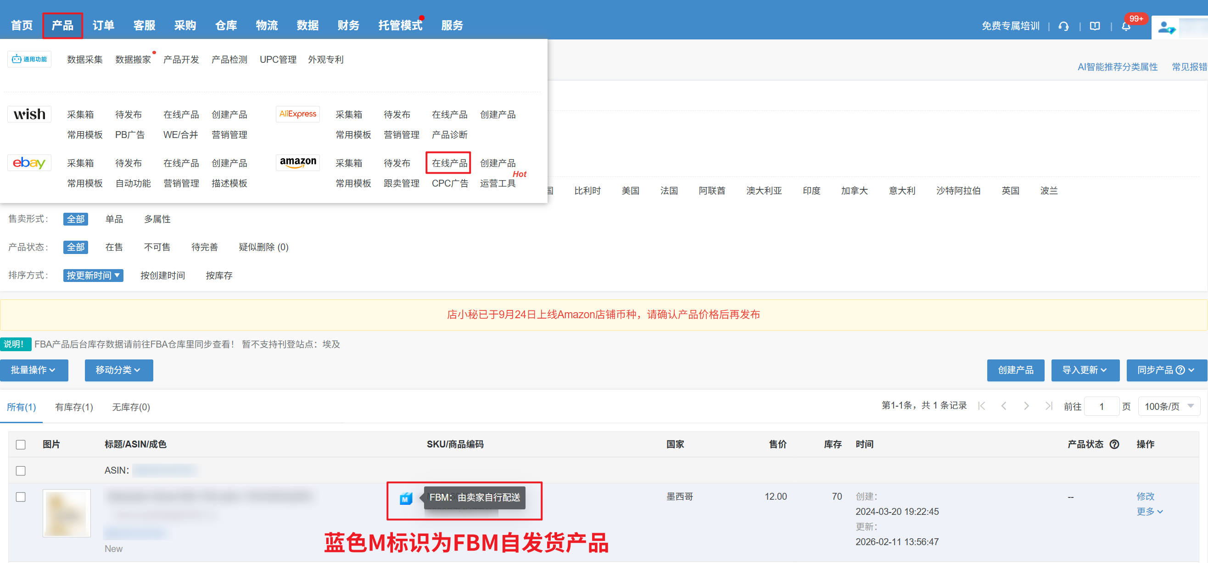Switch to the 有库存(1) tab

click(74, 407)
